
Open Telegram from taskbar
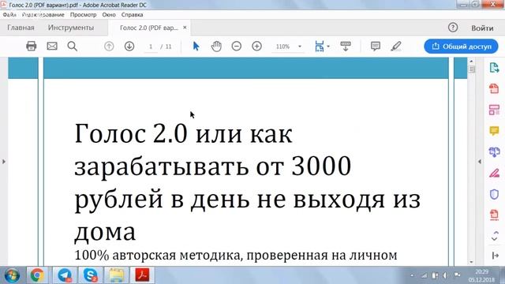(x=65, y=275)
